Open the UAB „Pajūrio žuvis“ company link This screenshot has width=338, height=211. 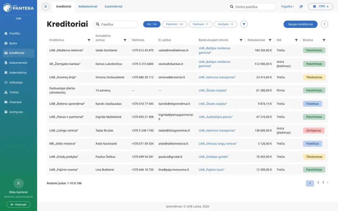point(212,170)
